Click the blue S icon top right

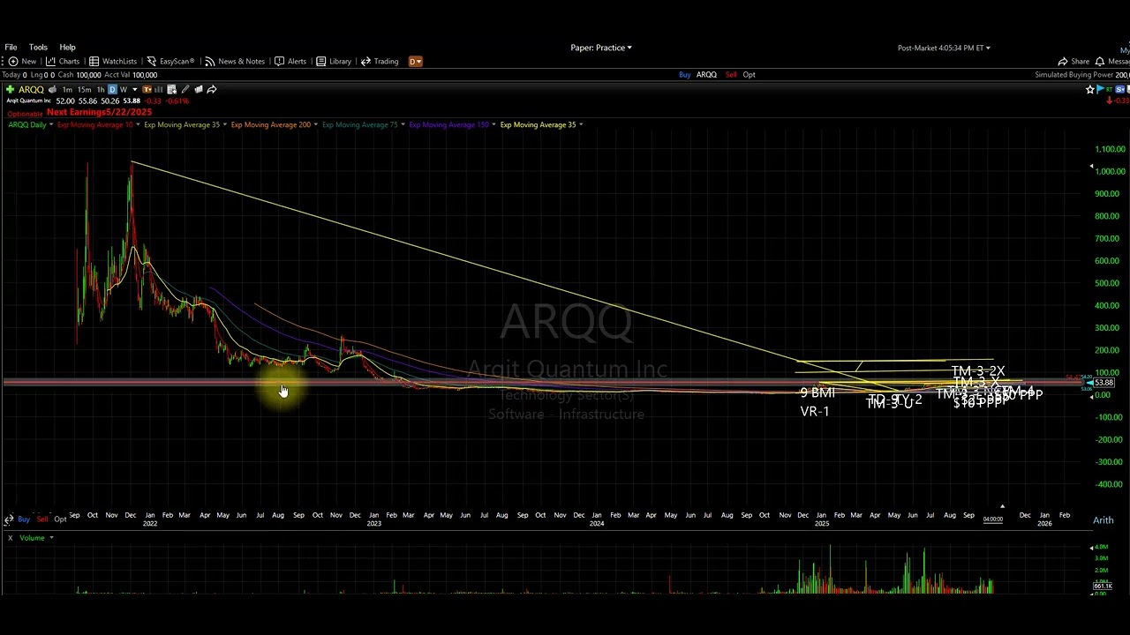[x=1119, y=89]
